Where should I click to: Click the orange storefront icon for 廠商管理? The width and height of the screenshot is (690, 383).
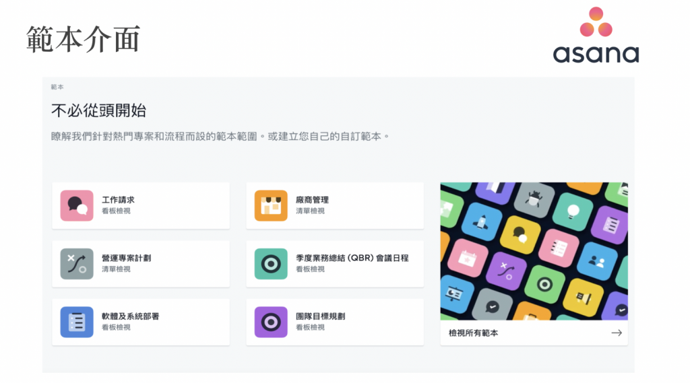tap(271, 205)
